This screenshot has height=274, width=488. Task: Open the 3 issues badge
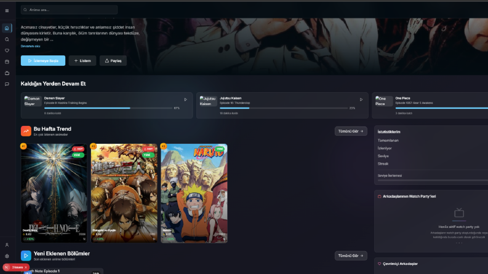coord(17,267)
